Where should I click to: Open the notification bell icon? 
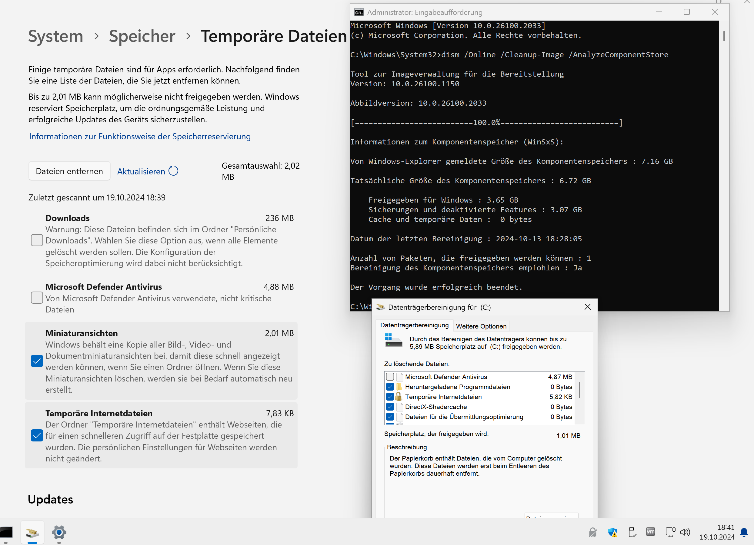click(744, 532)
